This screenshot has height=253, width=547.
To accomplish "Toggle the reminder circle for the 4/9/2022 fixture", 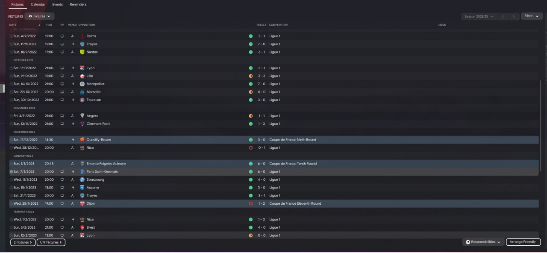I will click(x=12, y=36).
